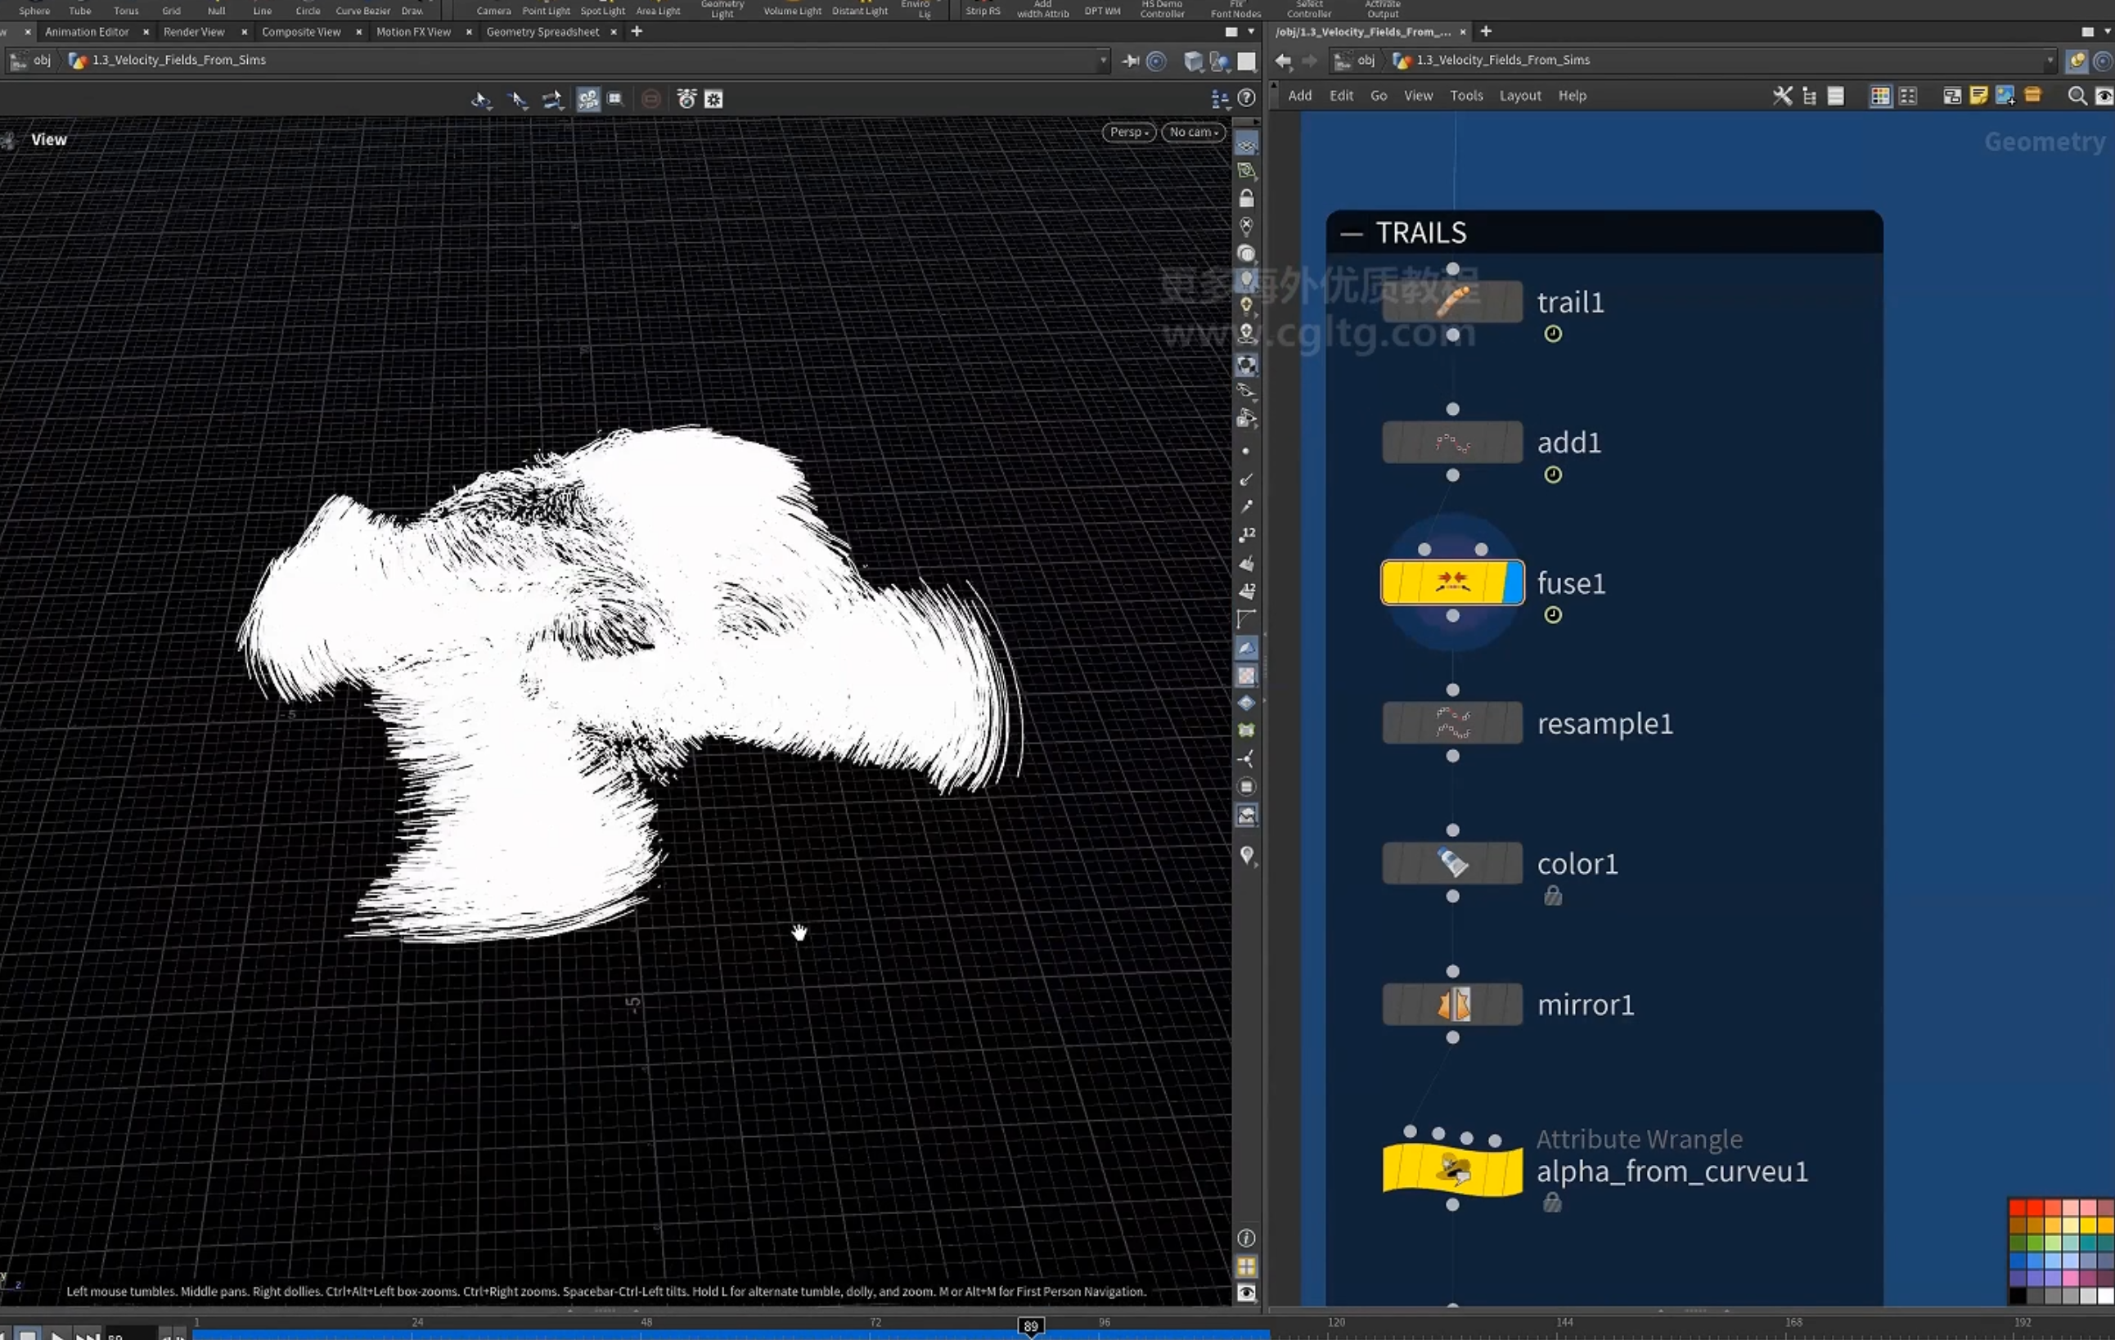2115x1340 pixels.
Task: Select the mirror1 node icon
Action: coord(1454,1004)
